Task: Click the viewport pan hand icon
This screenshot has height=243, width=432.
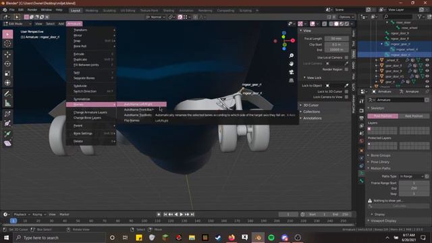Action: [x=291, y=64]
